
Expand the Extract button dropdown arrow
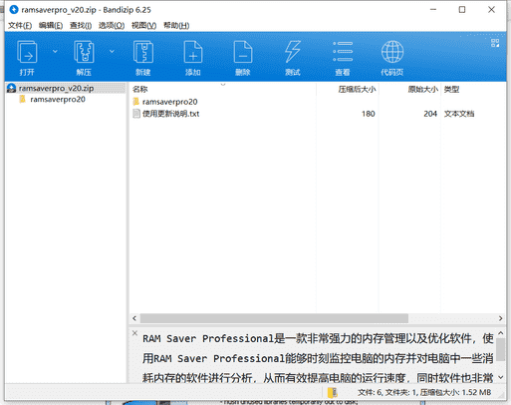pyautogui.click(x=112, y=51)
